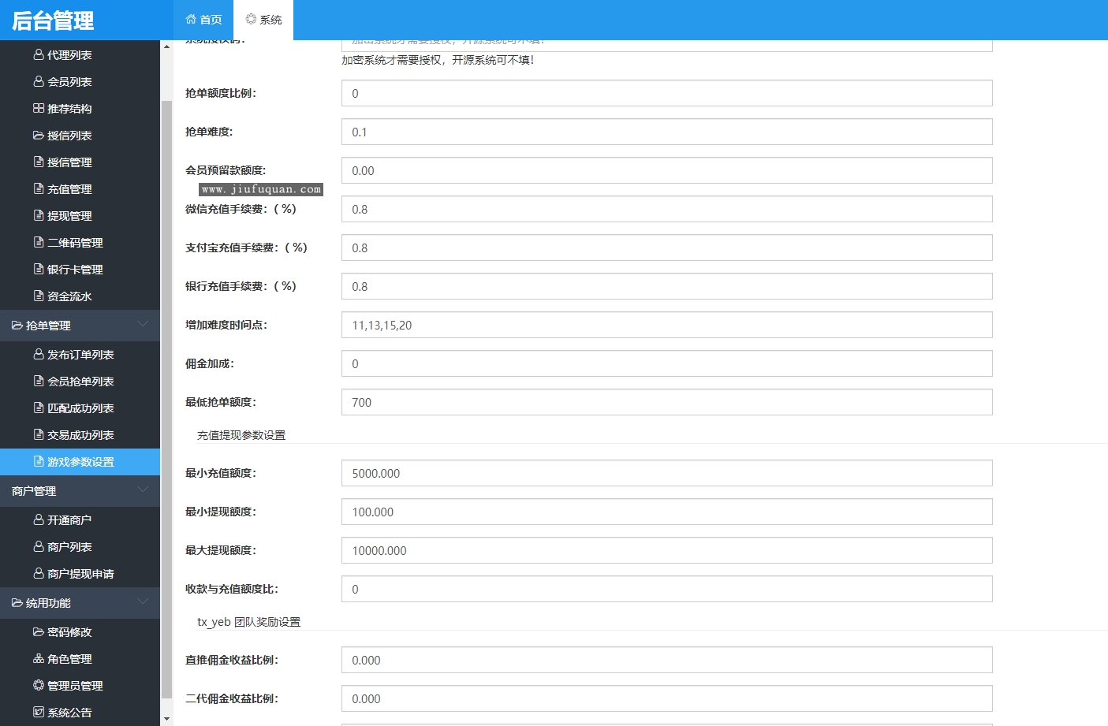Viewport: 1108px width, 726px height.
Task: Click the user icon beside 发布订单列表
Action: [x=39, y=355]
